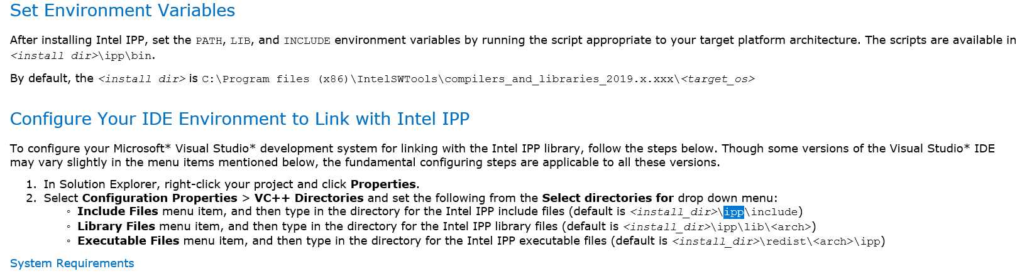Open the System Requirements link
Viewport: 1027px width, 276px height.
72,263
